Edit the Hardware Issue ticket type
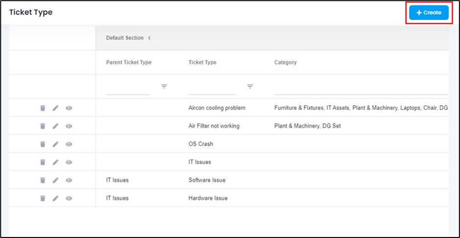460x238 pixels. (x=56, y=198)
